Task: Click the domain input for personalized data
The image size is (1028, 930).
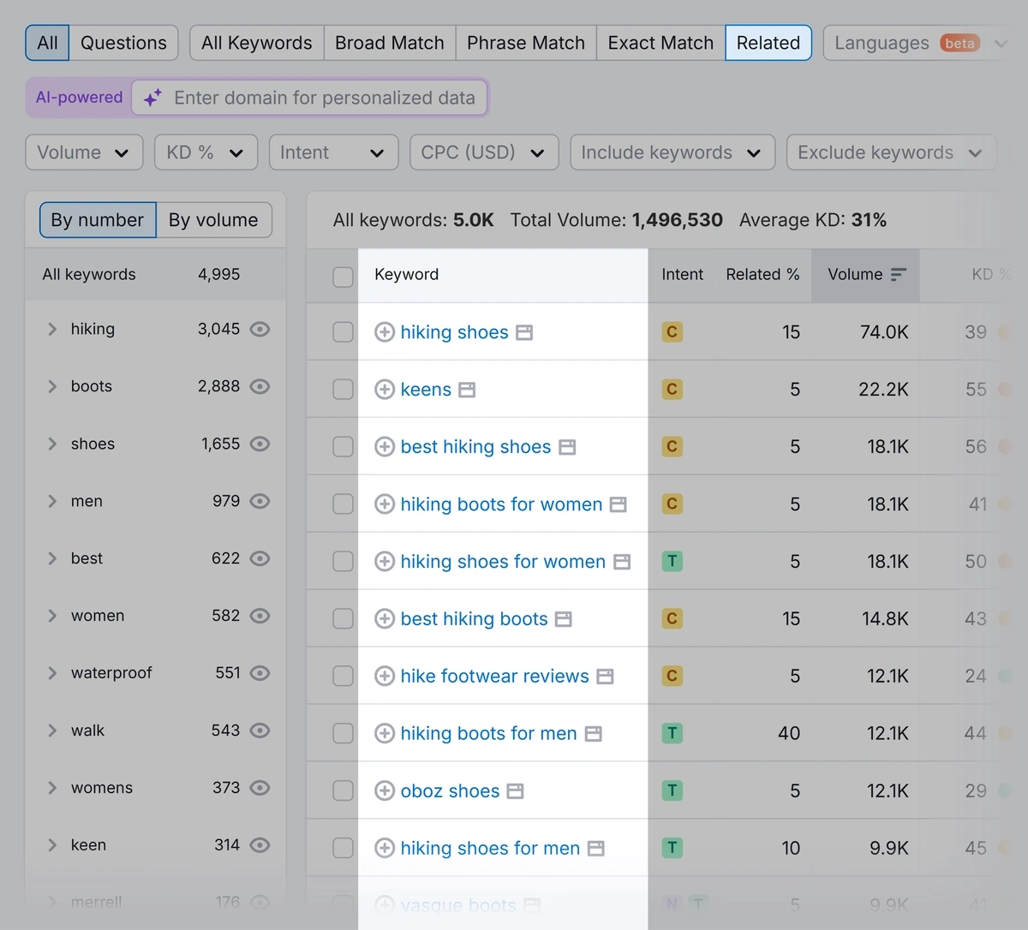Action: tap(310, 98)
